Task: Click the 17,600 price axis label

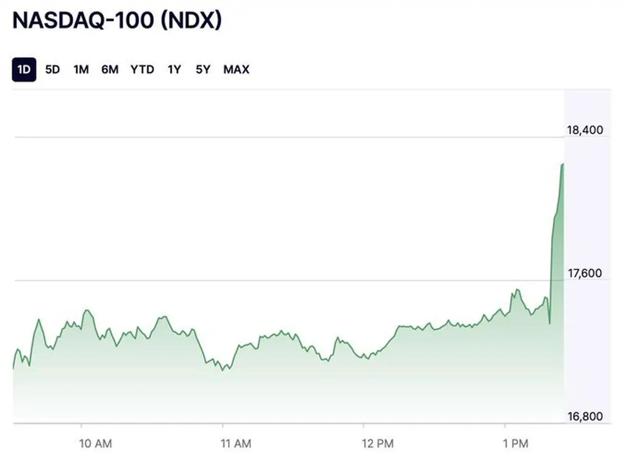Action: point(585,273)
